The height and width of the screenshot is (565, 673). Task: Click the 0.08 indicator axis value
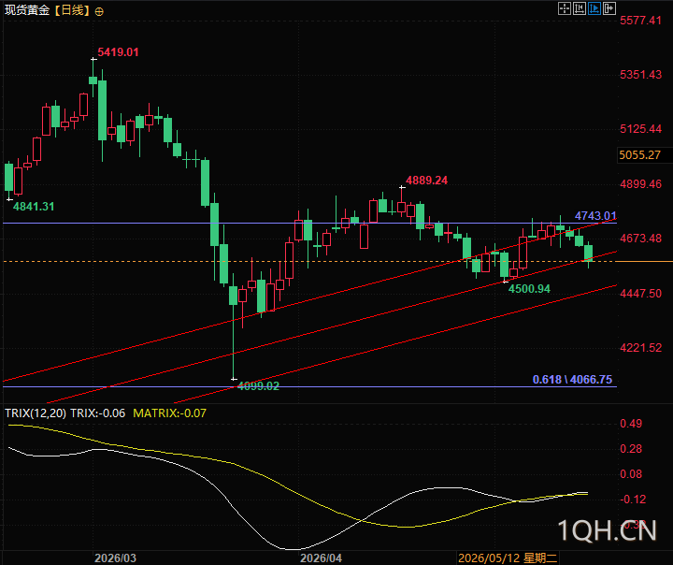(x=631, y=474)
